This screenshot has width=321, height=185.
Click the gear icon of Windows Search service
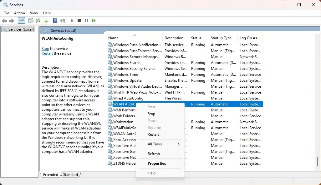pos(110,62)
